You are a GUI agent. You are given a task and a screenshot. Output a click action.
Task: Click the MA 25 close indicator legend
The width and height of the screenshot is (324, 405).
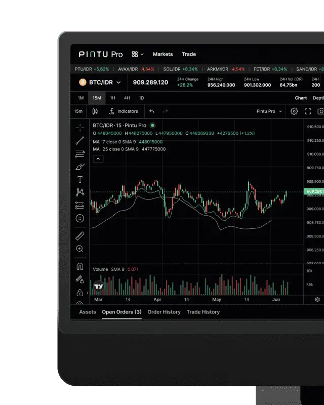click(129, 149)
